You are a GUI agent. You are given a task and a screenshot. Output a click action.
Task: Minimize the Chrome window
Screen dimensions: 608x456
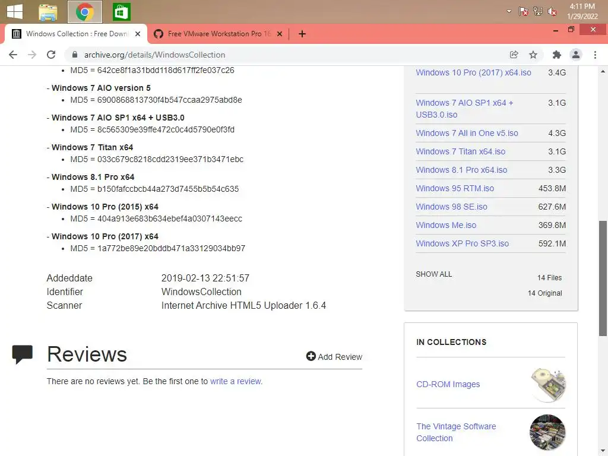(x=556, y=30)
